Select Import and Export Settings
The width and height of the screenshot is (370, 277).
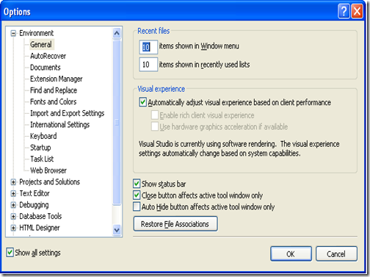(x=68, y=113)
